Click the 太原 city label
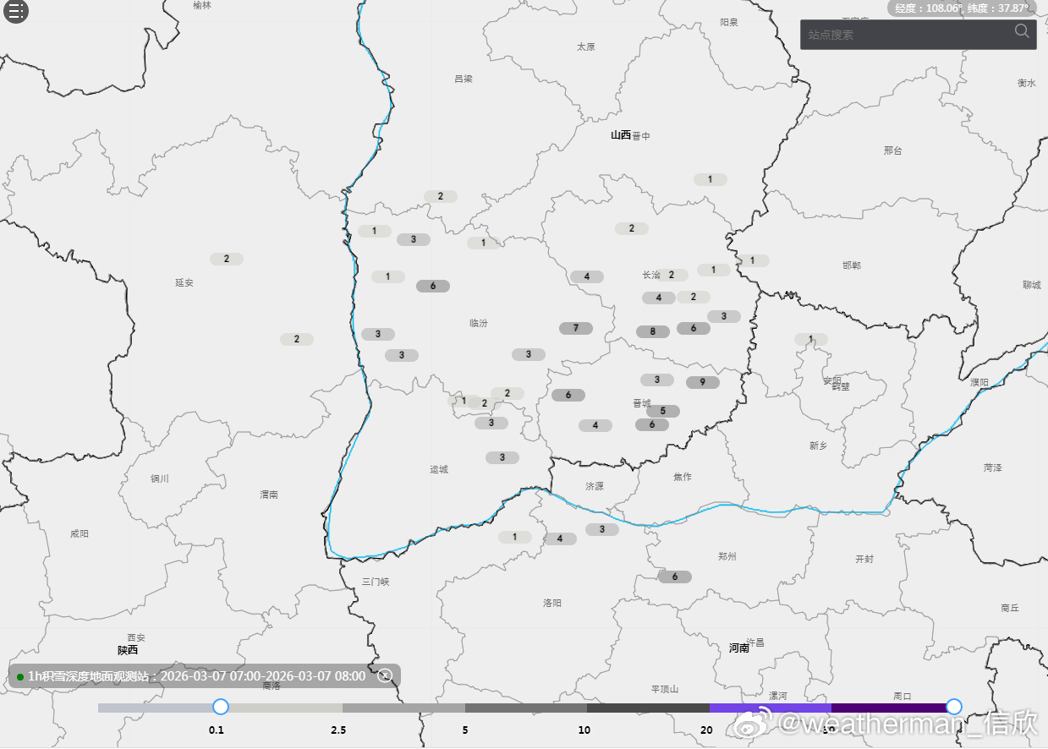Viewport: 1048px width, 749px height. [586, 46]
